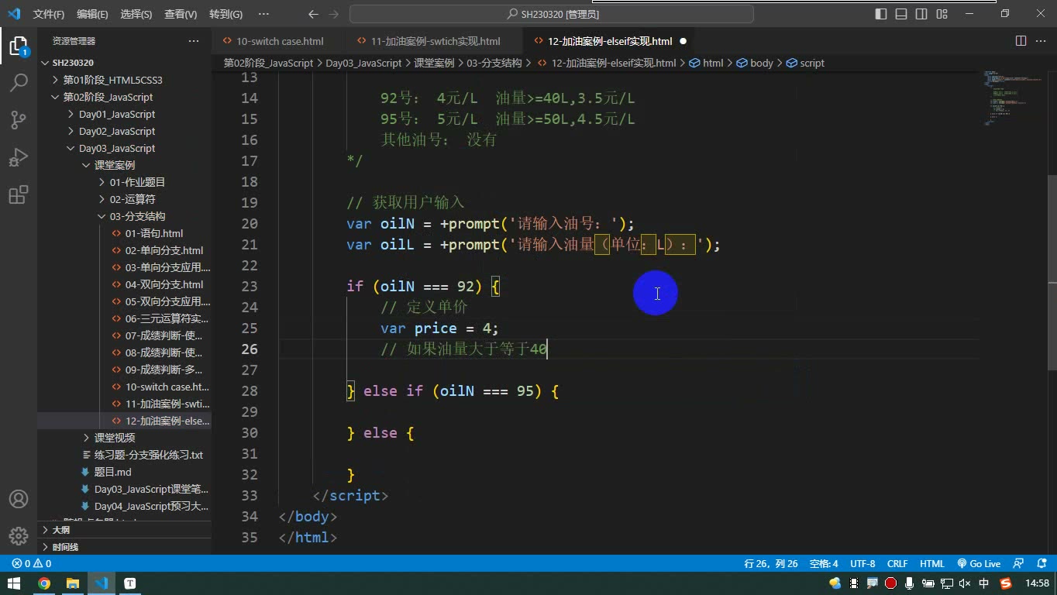Viewport: 1057px width, 595px height.
Task: Toggle the secondary side bar layout button
Action: pos(921,14)
